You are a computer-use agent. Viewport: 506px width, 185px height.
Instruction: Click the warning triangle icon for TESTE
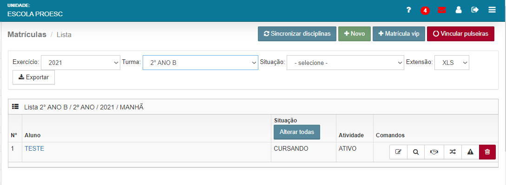tap(470, 152)
